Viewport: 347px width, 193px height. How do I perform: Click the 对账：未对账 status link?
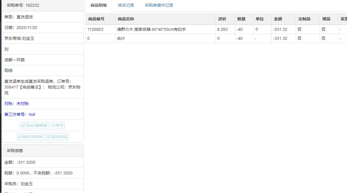[17, 104]
